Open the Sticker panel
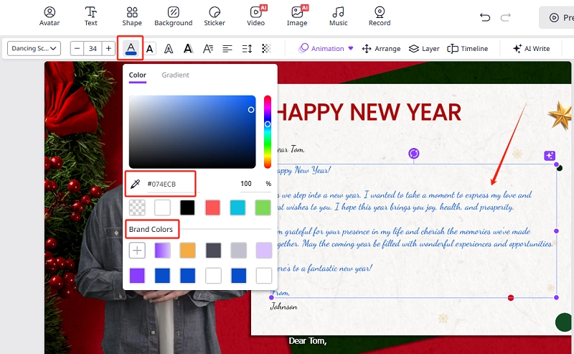Screen dimensions: 574x354 (x=215, y=17)
